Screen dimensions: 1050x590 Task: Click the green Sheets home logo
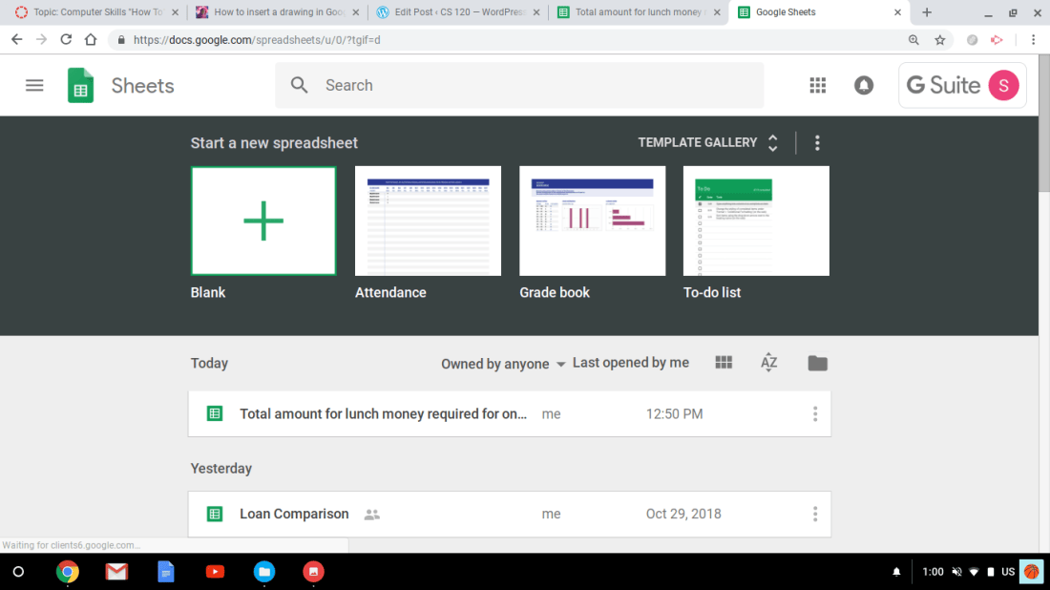click(x=80, y=85)
